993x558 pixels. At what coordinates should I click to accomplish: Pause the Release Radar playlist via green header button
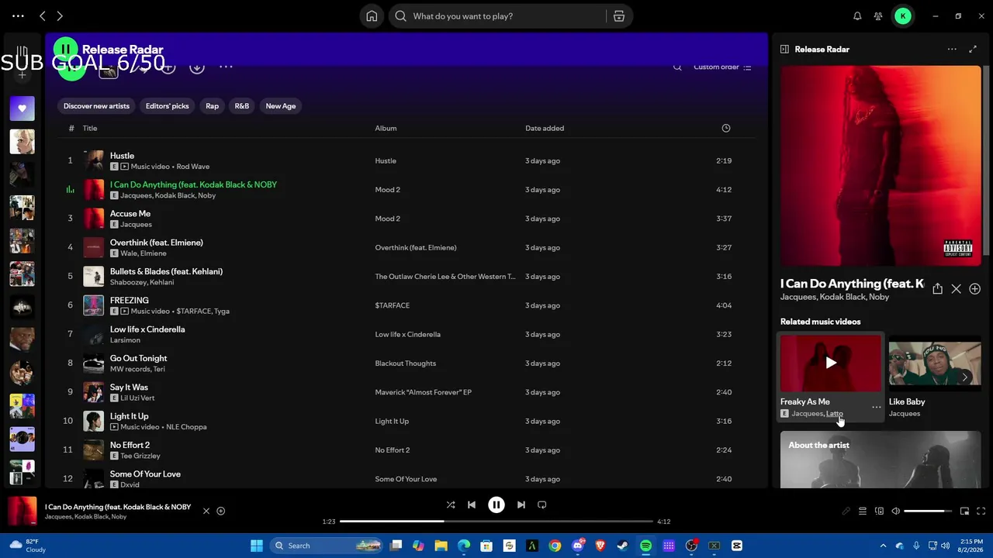click(x=66, y=50)
